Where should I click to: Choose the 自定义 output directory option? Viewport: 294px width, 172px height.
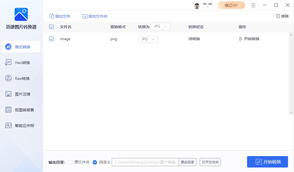coord(95,162)
